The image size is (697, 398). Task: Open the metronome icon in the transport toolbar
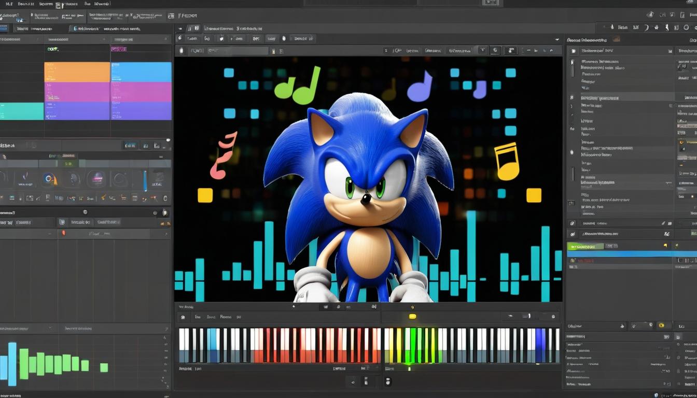(x=284, y=38)
